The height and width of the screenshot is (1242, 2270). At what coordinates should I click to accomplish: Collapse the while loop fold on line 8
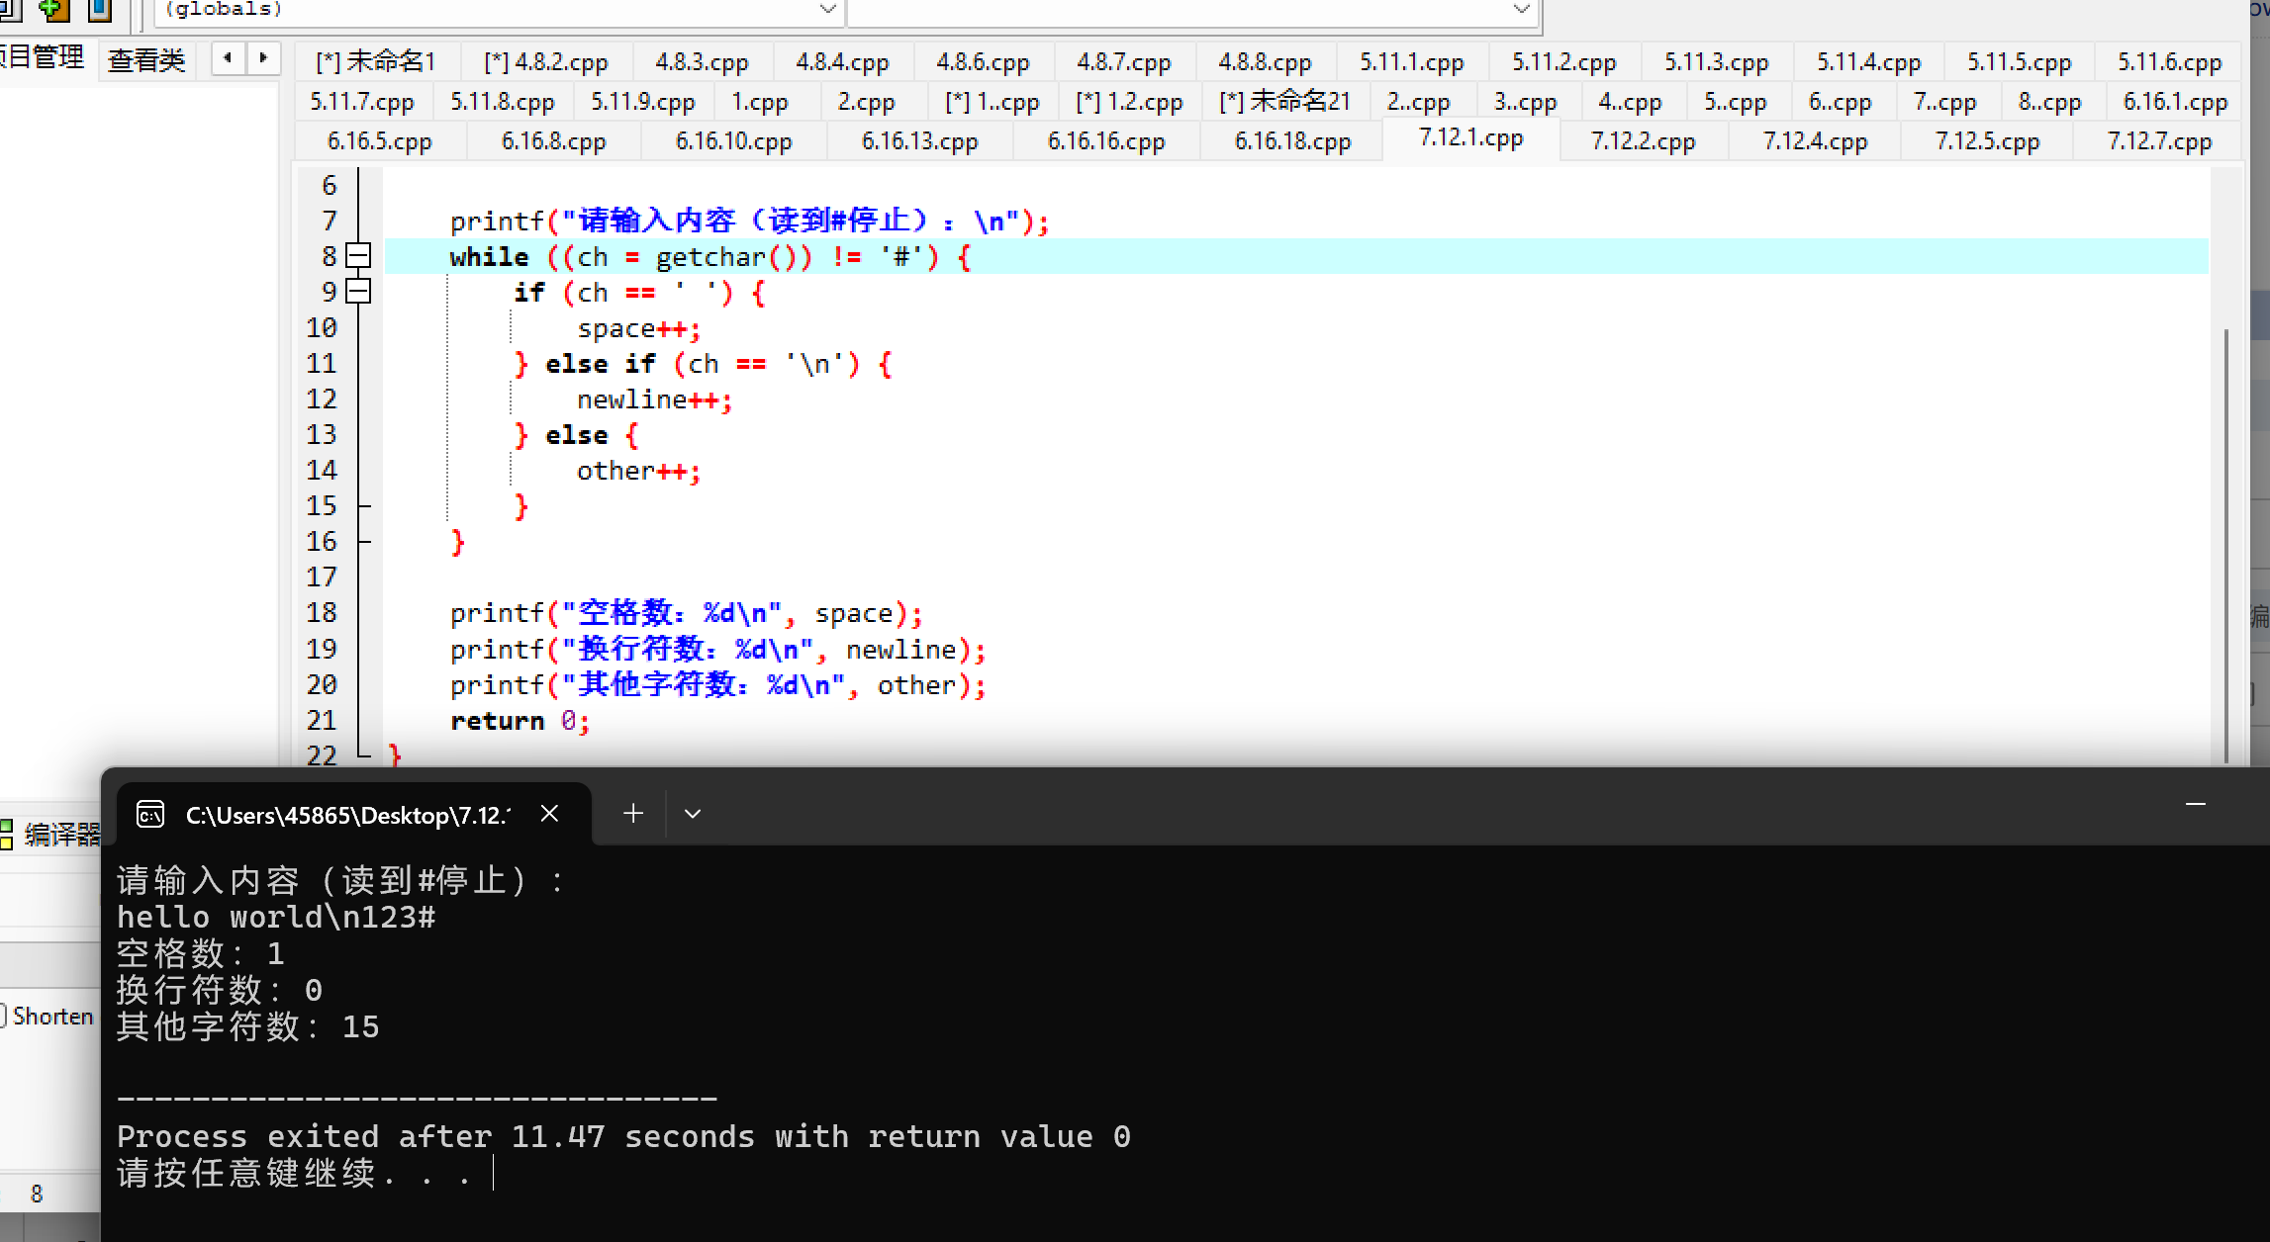(x=359, y=256)
